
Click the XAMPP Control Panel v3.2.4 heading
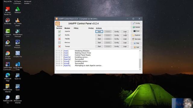(83, 23)
